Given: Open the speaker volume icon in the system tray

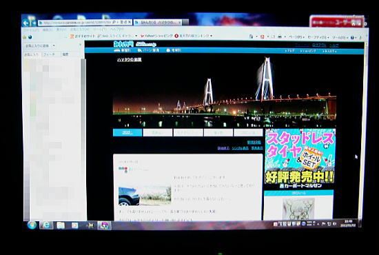Looking at the screenshot, I should point(334,224).
